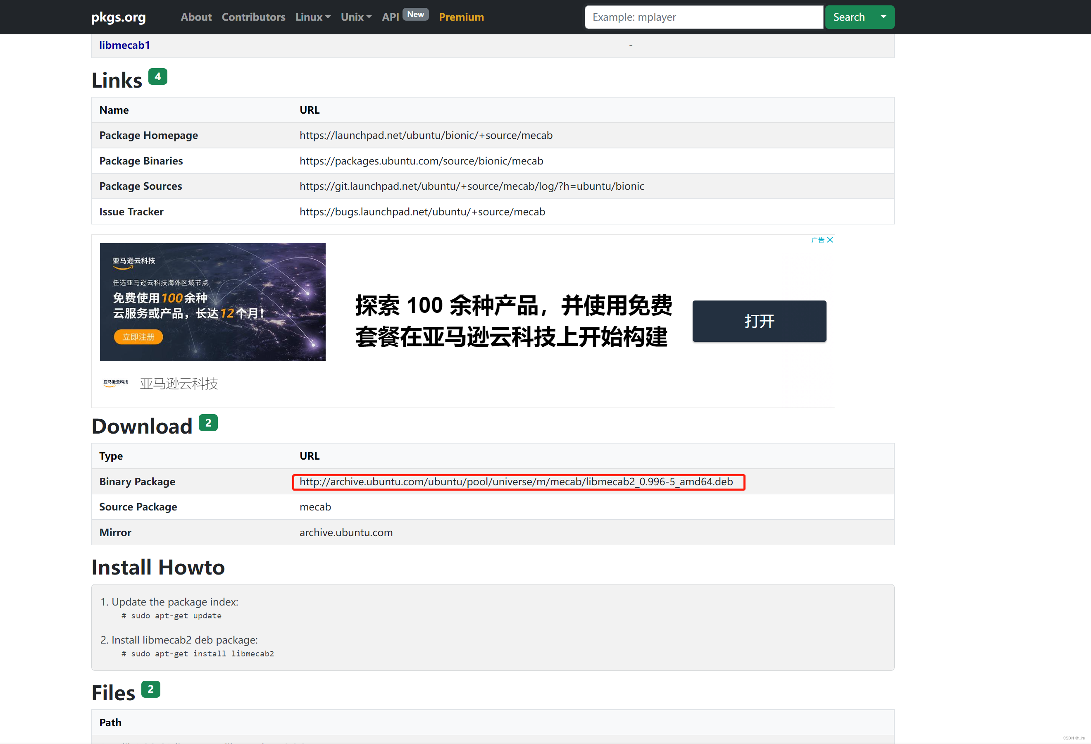The height and width of the screenshot is (744, 1091).
Task: Click the Files count badge 2
Action: click(151, 689)
